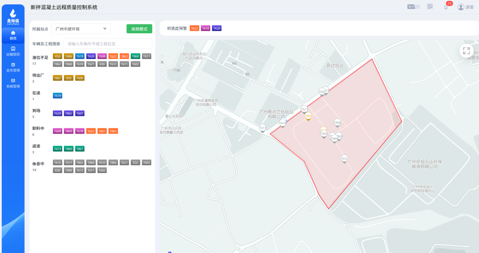Viewport: 479px width, 253px height.
Task: Select T620 tag in 液位不足 row
Action: click(x=91, y=56)
